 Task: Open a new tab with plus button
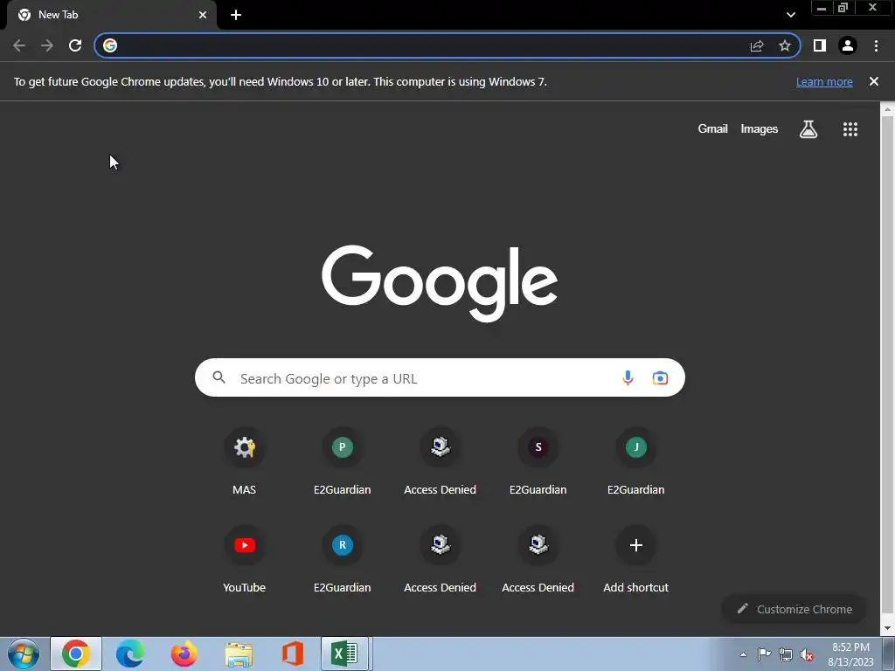236,15
